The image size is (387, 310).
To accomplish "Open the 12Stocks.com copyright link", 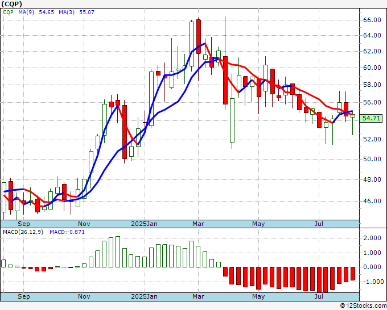I will (x=363, y=306).
